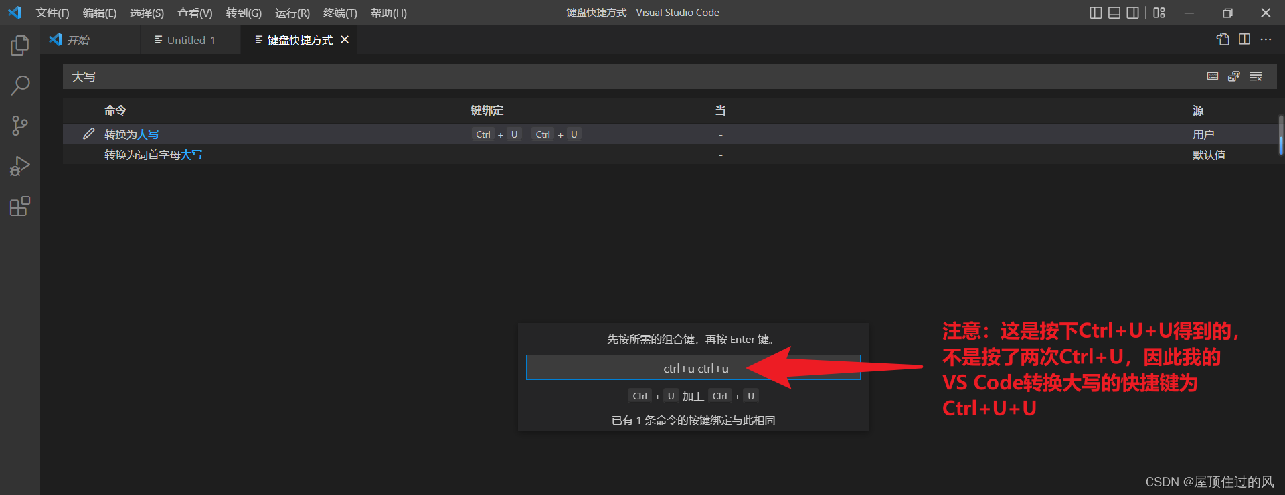Open 已有 1 条命令的按键绑定与此相同 link
Image resolution: width=1285 pixels, height=495 pixels.
pos(693,420)
